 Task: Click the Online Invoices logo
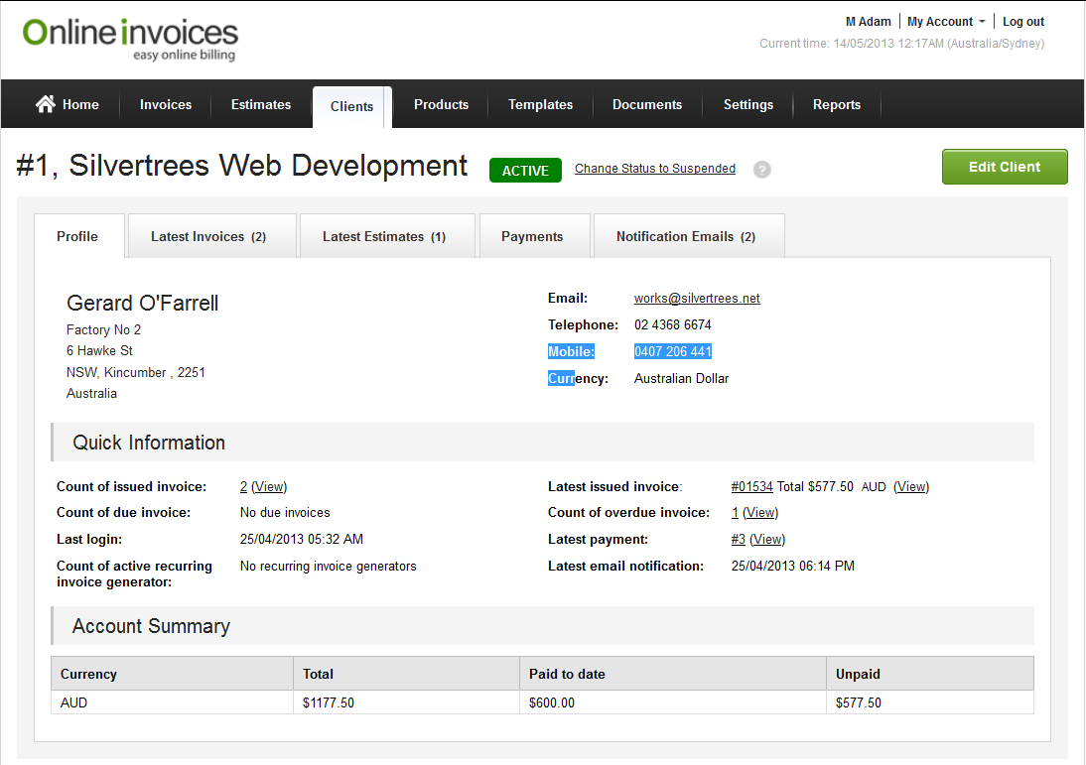(130, 38)
